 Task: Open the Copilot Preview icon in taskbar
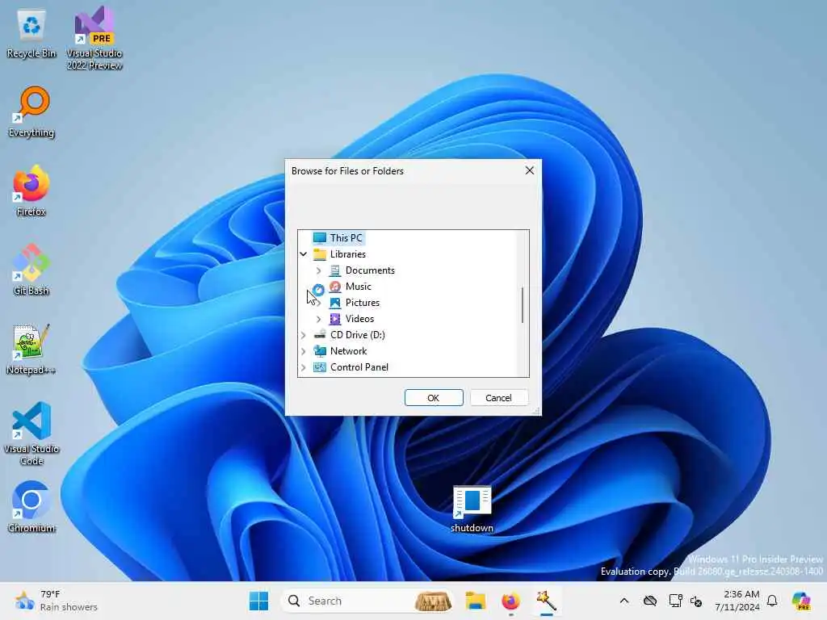801,601
